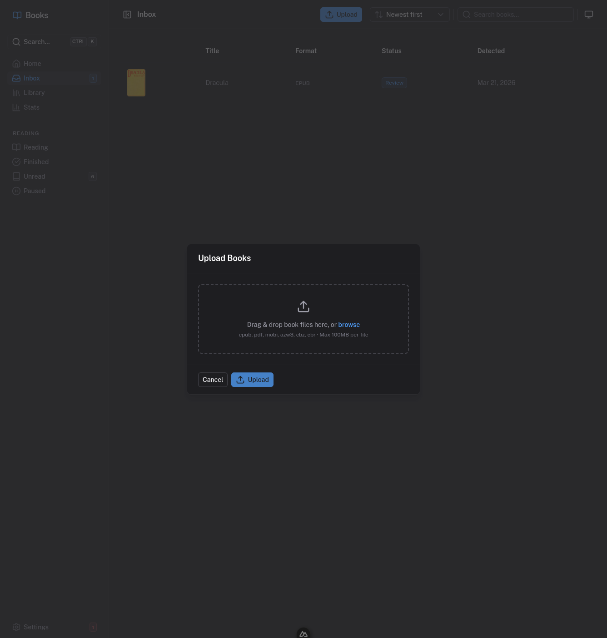The width and height of the screenshot is (607, 638).
Task: Show Finished books with the checkmark icon
Action: pos(16,161)
